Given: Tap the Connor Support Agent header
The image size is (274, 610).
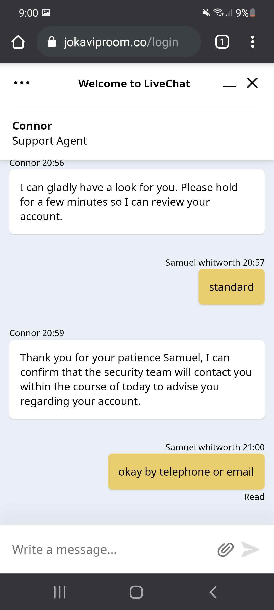Looking at the screenshot, I should pos(50,133).
